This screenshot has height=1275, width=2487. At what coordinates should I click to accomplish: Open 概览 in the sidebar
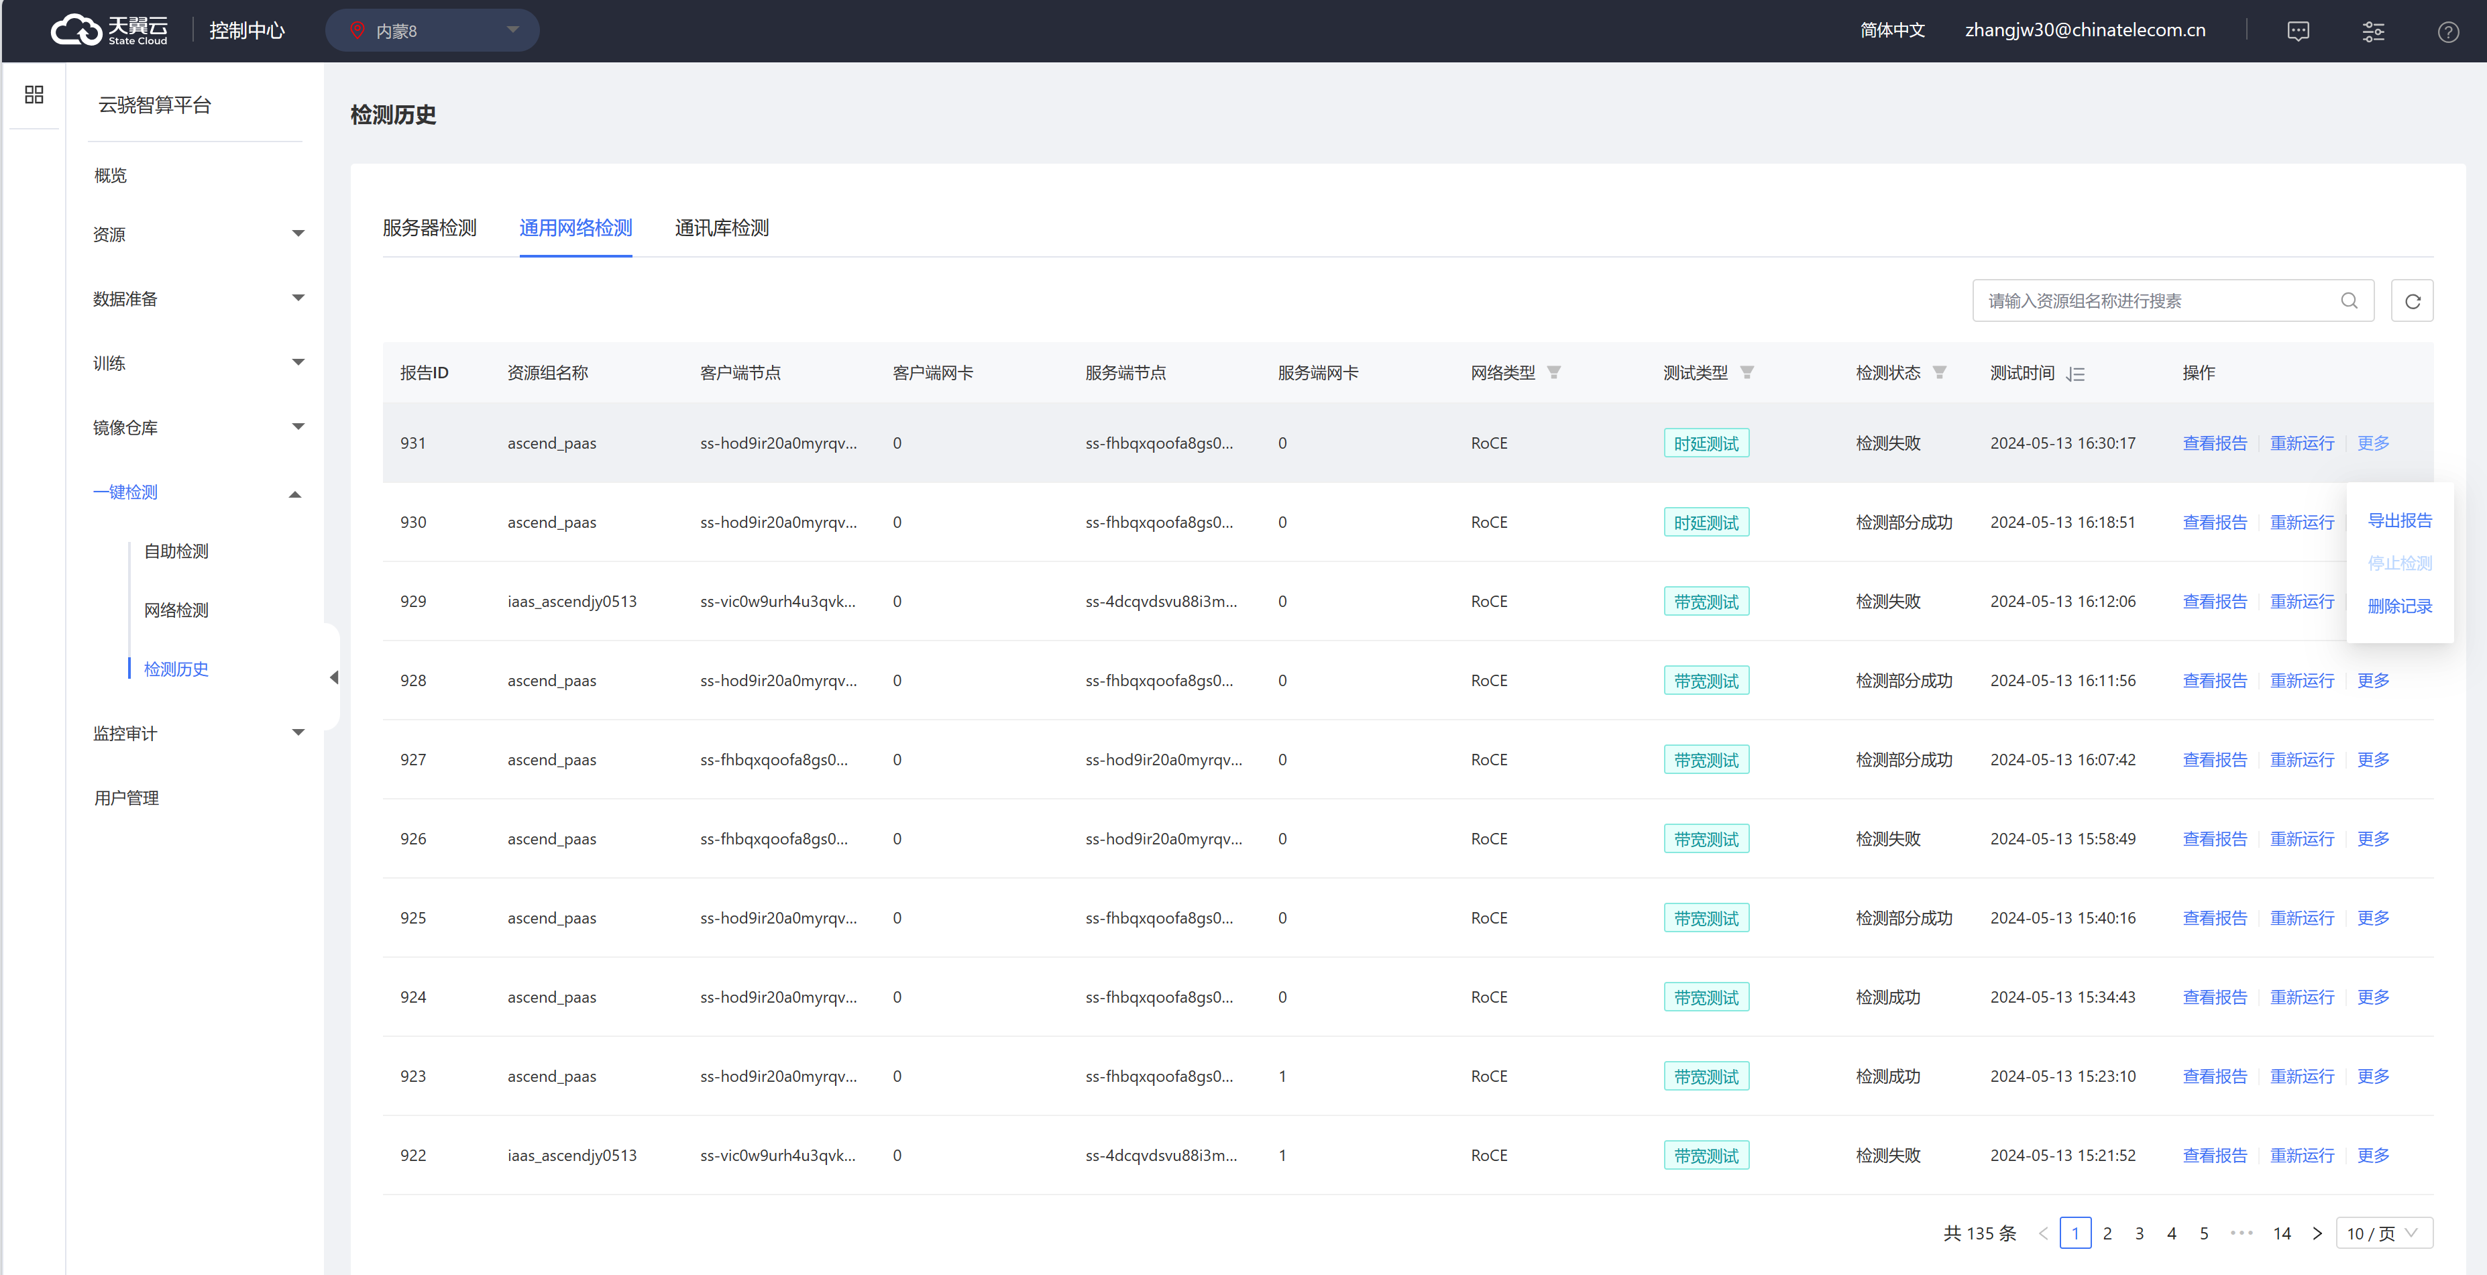pyautogui.click(x=110, y=176)
